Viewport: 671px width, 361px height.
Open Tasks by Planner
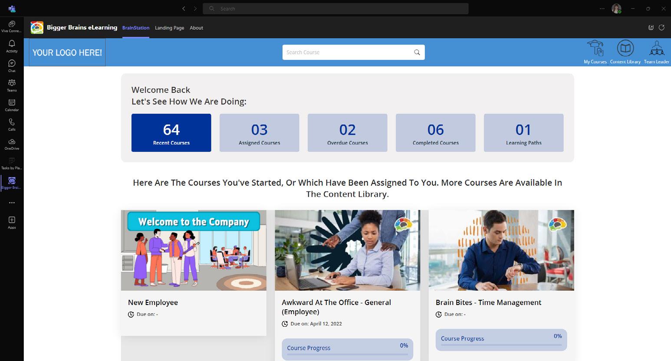[12, 164]
